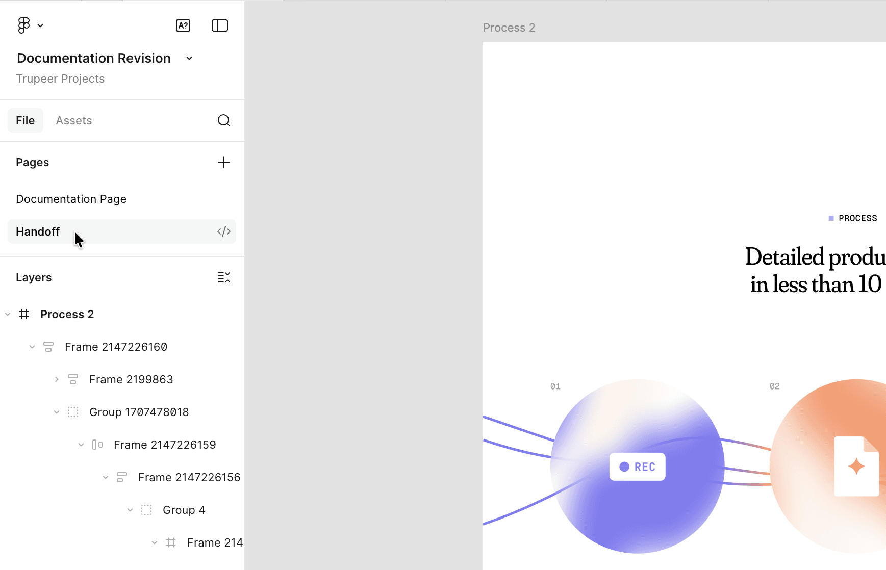886x570 pixels.
Task: Click the dev mode code icon on Handoff
Action: coord(223,231)
